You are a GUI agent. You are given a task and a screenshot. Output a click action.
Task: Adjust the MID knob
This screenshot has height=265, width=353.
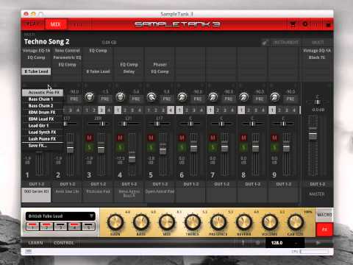click(167, 222)
